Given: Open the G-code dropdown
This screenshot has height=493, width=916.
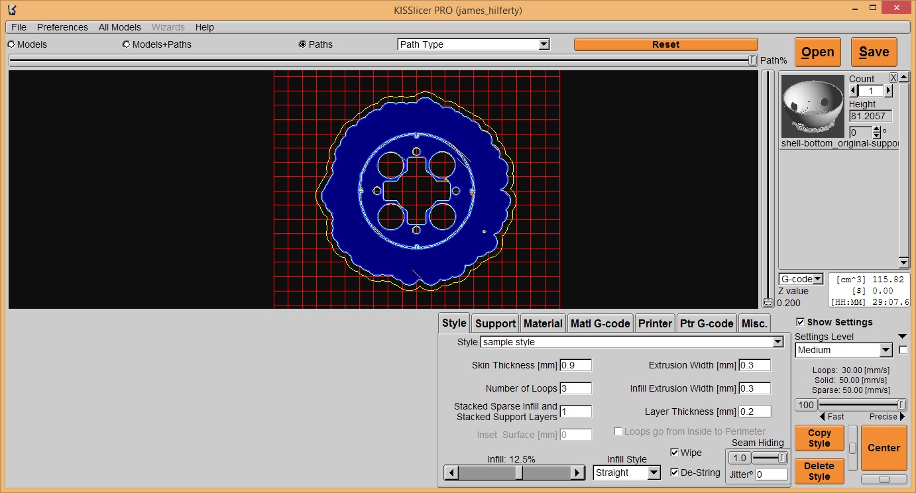Looking at the screenshot, I should pos(801,279).
